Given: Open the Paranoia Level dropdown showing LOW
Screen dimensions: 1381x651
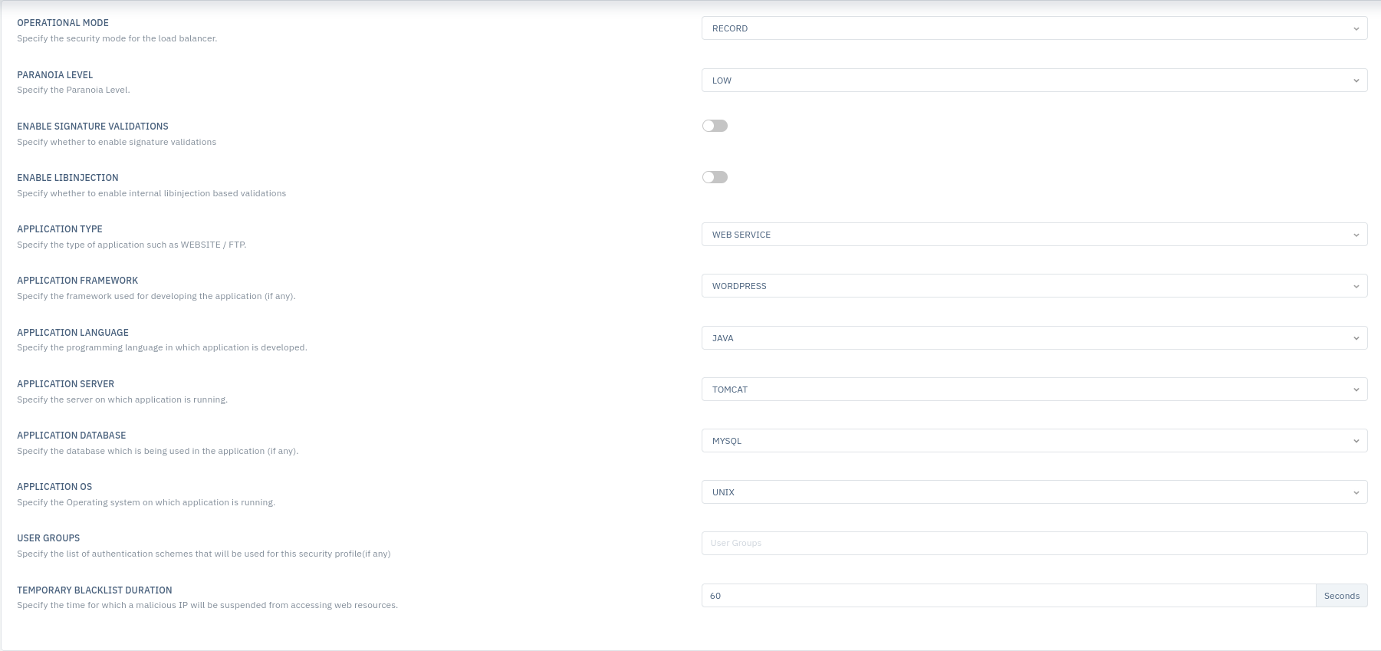Looking at the screenshot, I should [x=1034, y=81].
